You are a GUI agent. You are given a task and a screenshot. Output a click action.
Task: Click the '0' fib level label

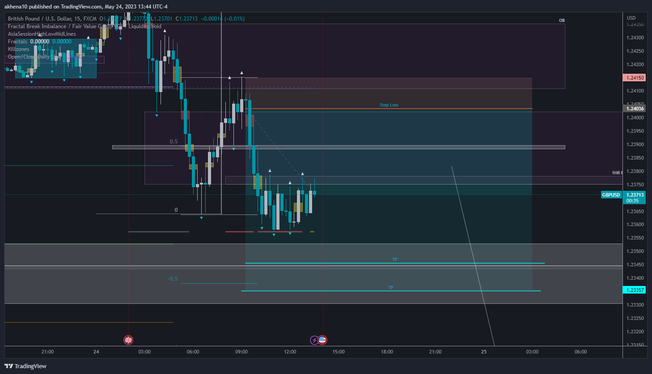176,210
